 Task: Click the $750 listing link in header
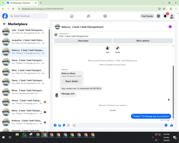coord(74,36)
